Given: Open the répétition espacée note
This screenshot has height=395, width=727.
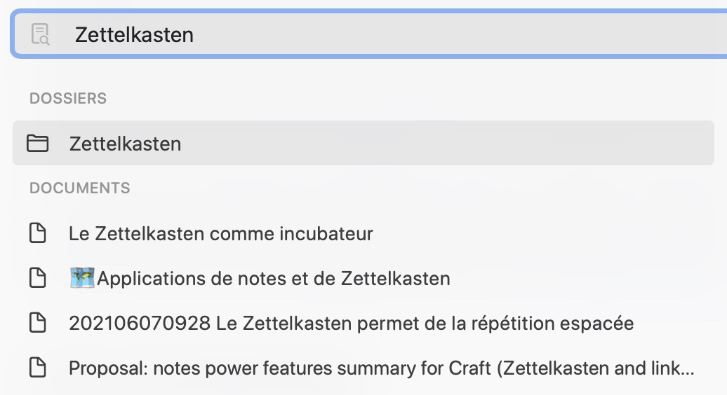Looking at the screenshot, I should (351, 324).
